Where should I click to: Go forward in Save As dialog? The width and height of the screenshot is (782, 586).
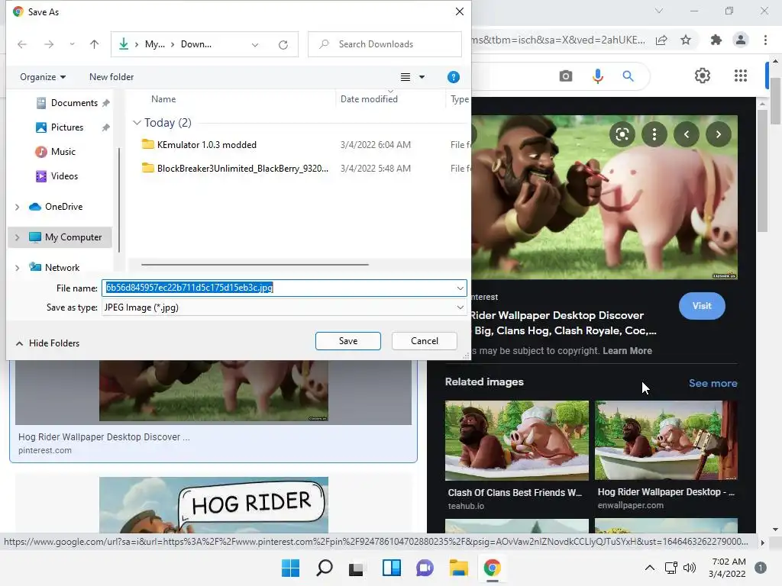(x=49, y=44)
